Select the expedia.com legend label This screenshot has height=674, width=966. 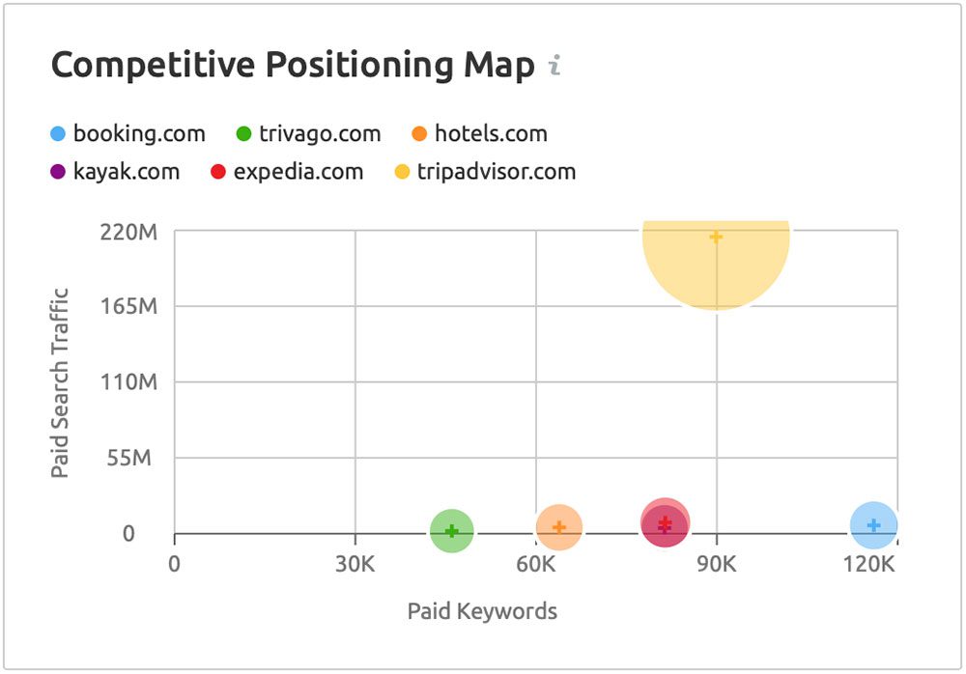click(x=298, y=172)
